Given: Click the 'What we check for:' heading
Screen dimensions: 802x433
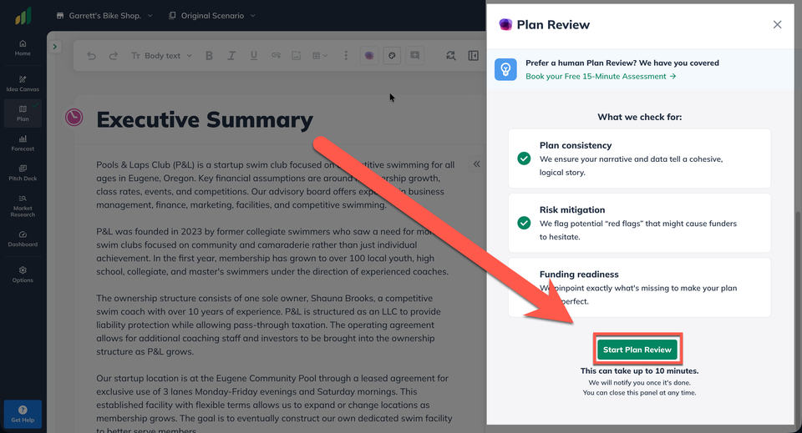Looking at the screenshot, I should 639,117.
